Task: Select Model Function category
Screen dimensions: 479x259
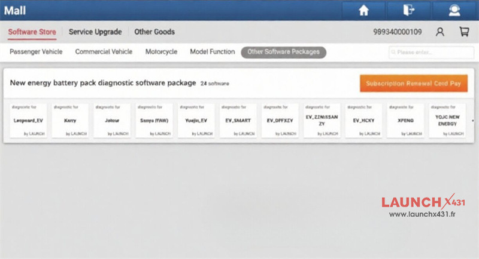Action: tap(213, 52)
